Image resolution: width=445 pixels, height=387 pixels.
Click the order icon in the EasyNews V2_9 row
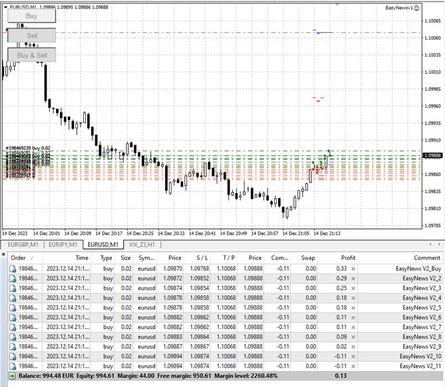[13, 346]
